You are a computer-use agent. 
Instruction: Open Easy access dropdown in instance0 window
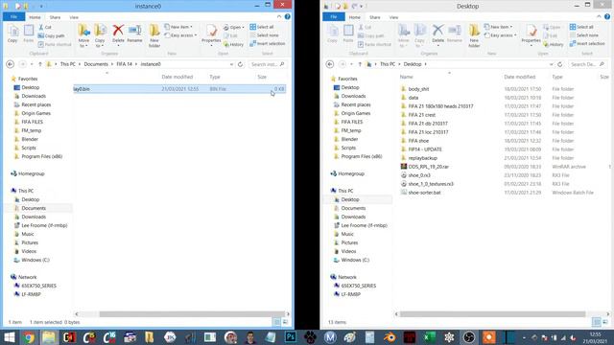tap(180, 35)
